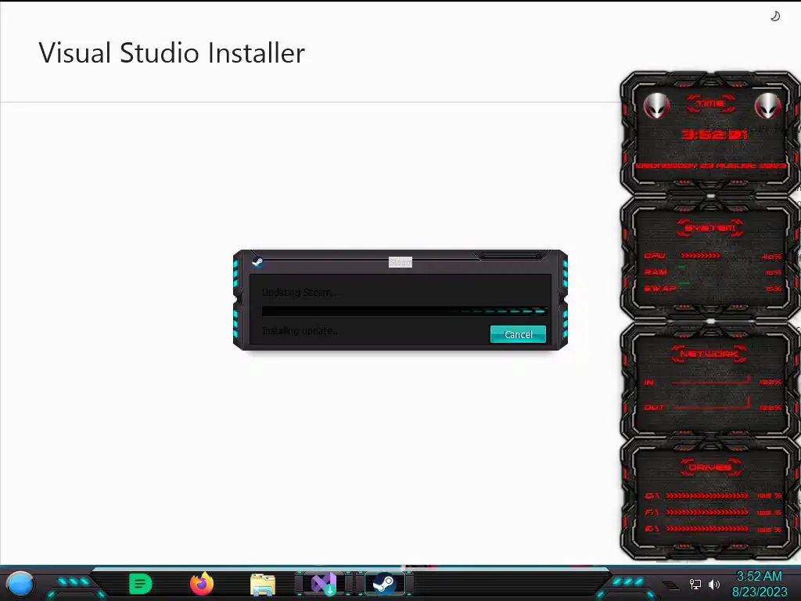Open the volume speaker tray icon
The height and width of the screenshot is (601, 801).
714,584
